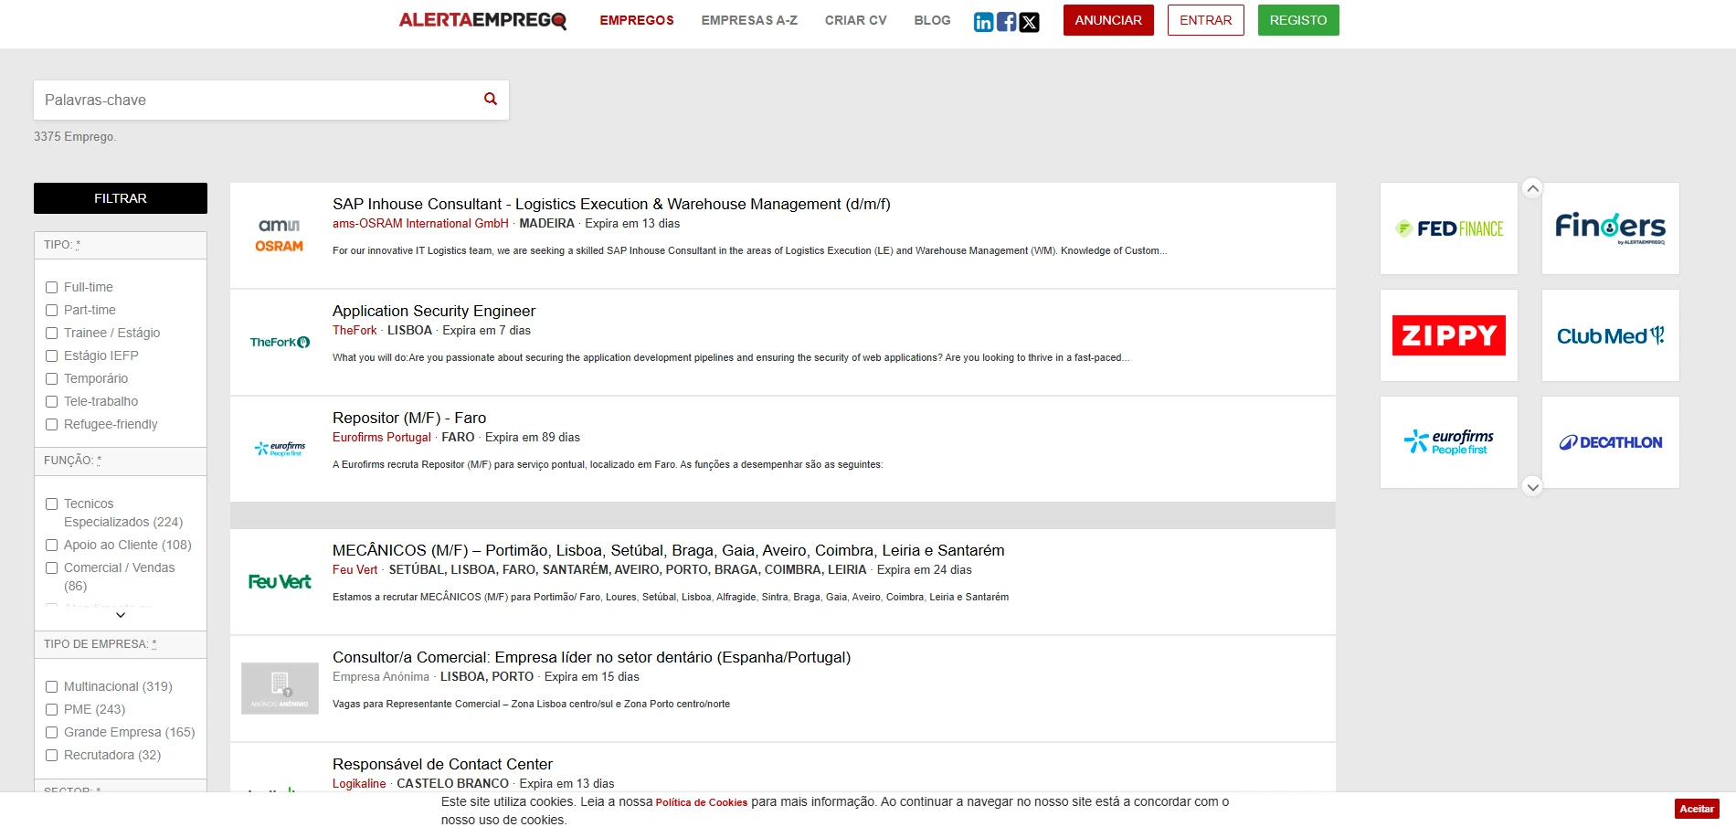Check the Trainee / Estágio filter
Viewport: 1736px width, 827px height.
(52, 333)
